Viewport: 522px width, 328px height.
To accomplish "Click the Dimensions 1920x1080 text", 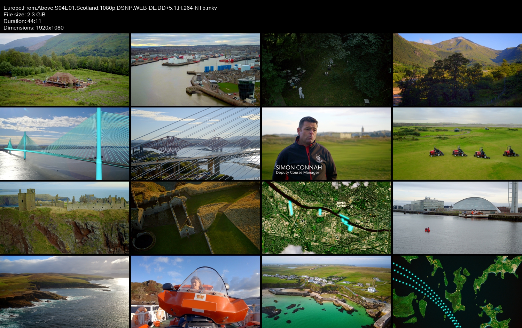I will [33, 27].
